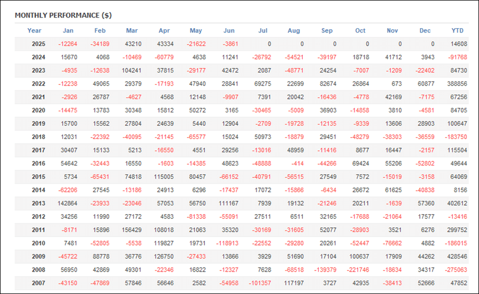
Task: Click the Jul column header
Action: (x=263, y=30)
